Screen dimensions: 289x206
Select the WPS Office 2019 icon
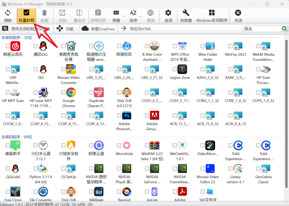point(182,46)
